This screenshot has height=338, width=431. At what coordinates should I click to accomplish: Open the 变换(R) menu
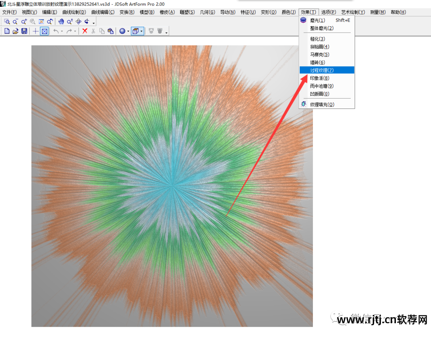pos(127,12)
